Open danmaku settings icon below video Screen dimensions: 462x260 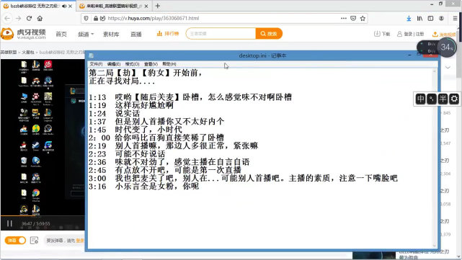(34, 241)
